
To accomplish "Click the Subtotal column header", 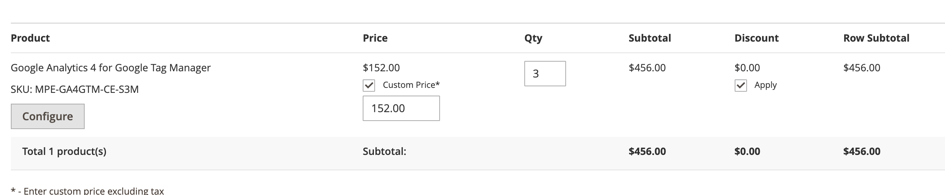I will coord(650,38).
